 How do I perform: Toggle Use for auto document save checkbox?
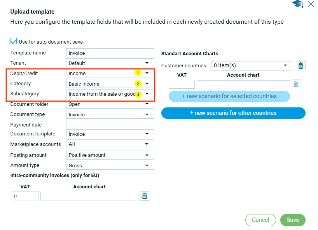point(14,41)
